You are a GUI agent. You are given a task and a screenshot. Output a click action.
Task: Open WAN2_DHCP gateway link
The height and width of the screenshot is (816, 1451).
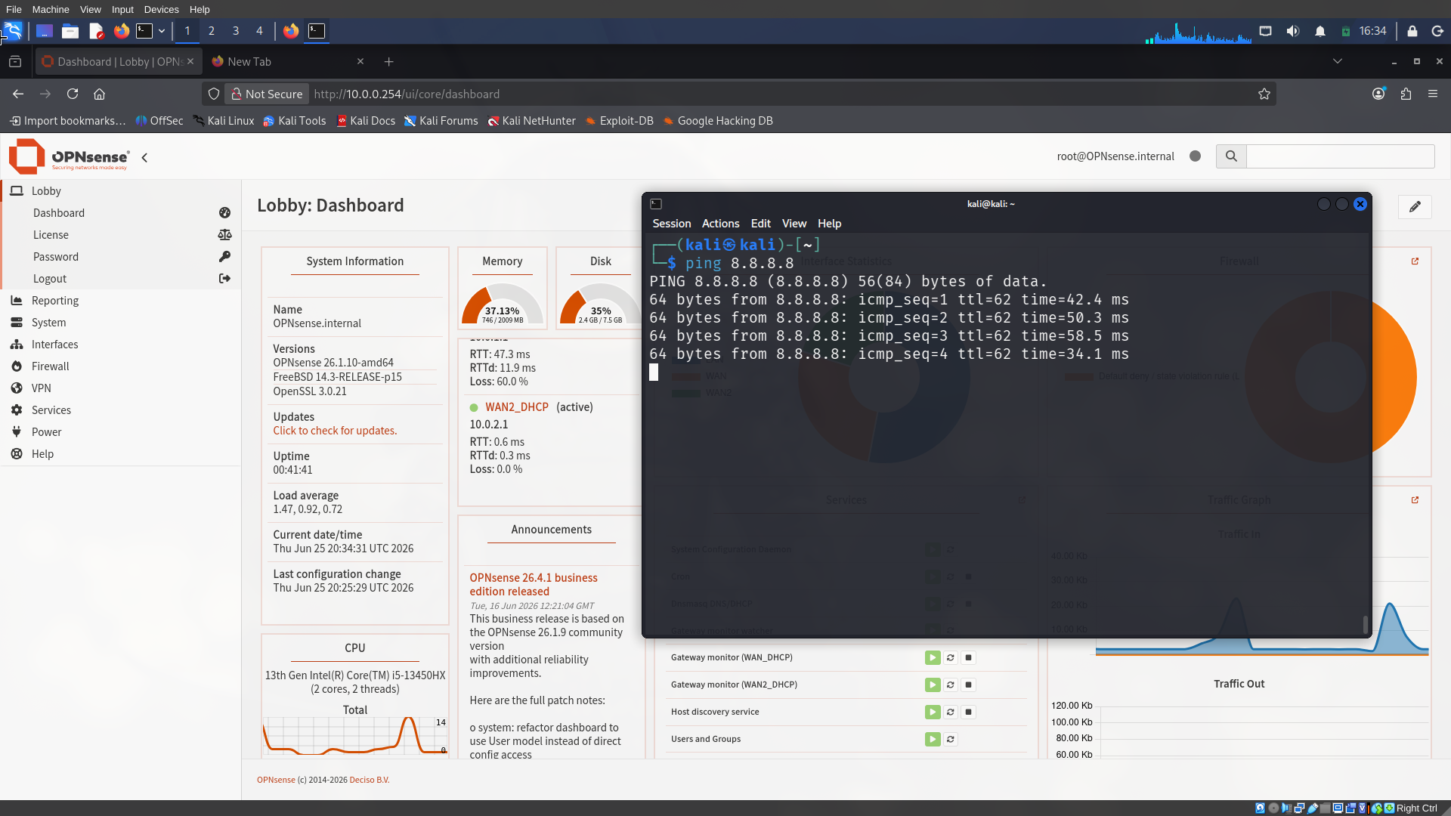coord(516,407)
